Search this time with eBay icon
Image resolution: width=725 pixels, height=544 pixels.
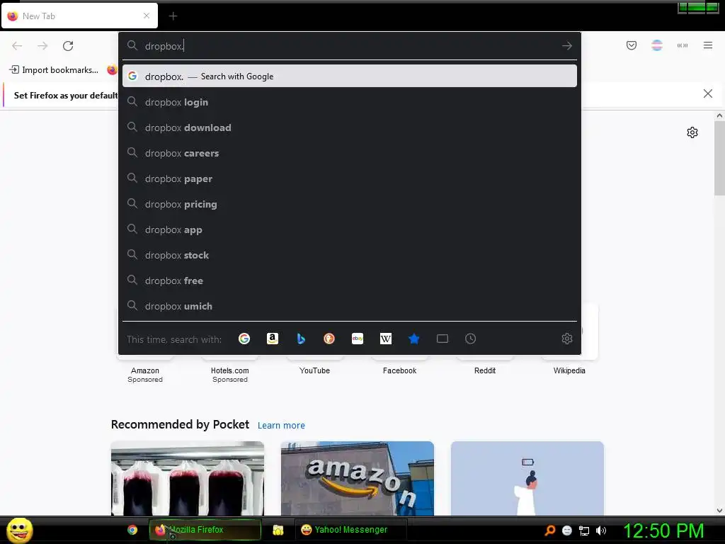[358, 339]
